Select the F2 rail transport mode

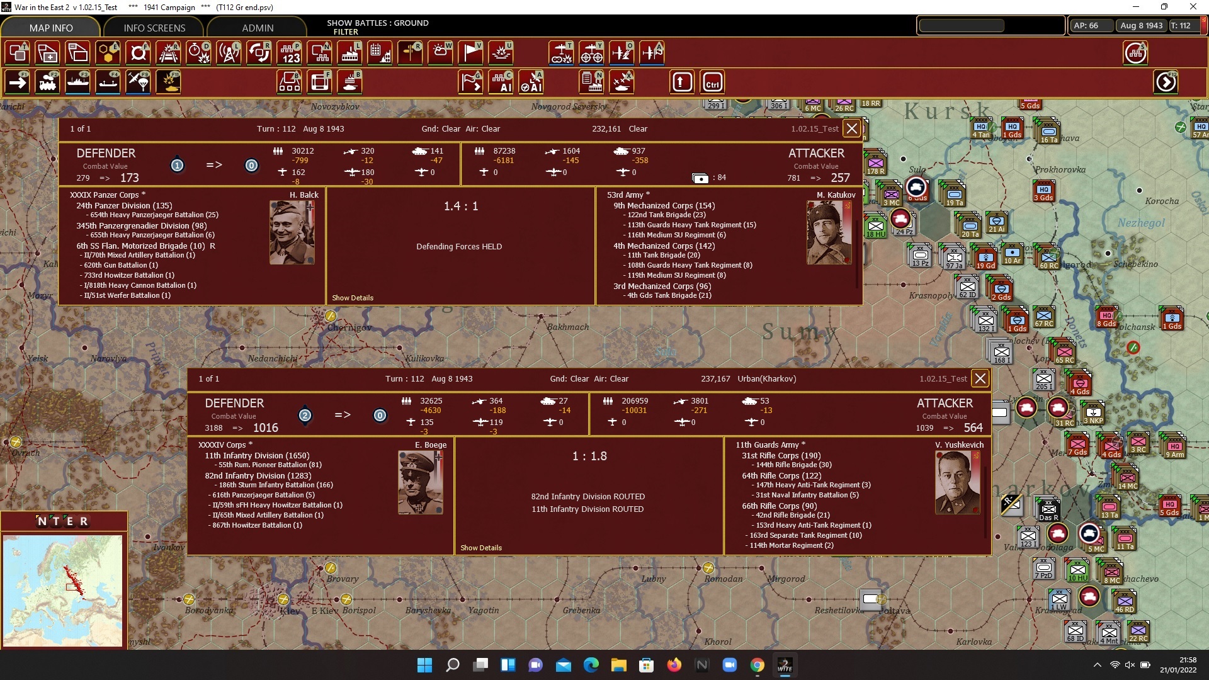(48, 82)
